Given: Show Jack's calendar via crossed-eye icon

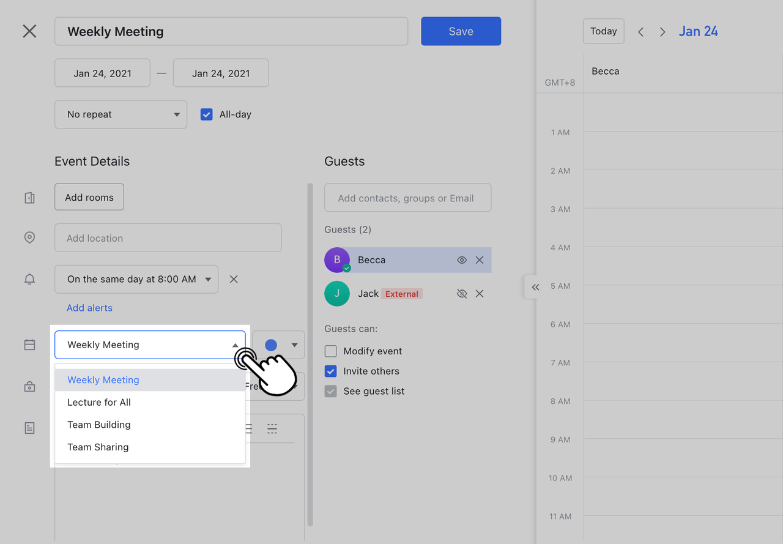Looking at the screenshot, I should 462,294.
